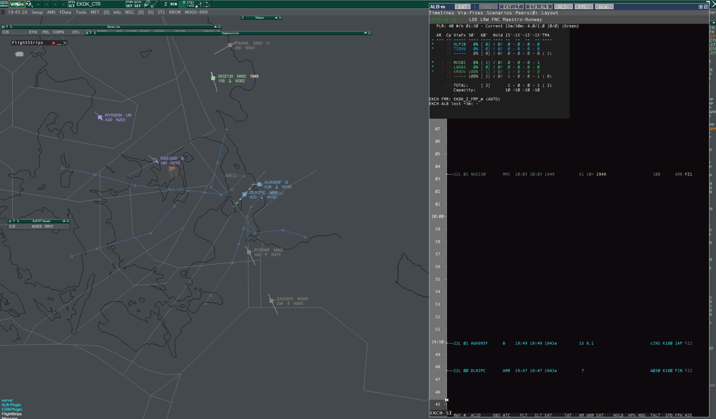Click the VATSIM connection logo
Viewport: 716px width, 419px height.
pyautogui.click(x=17, y=4)
